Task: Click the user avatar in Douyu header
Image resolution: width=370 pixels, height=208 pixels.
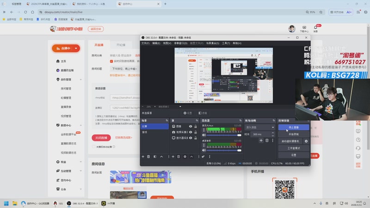Action: pos(292,29)
